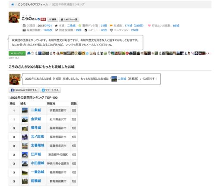Click the verified badge next to こうのさん

tap(38, 19)
